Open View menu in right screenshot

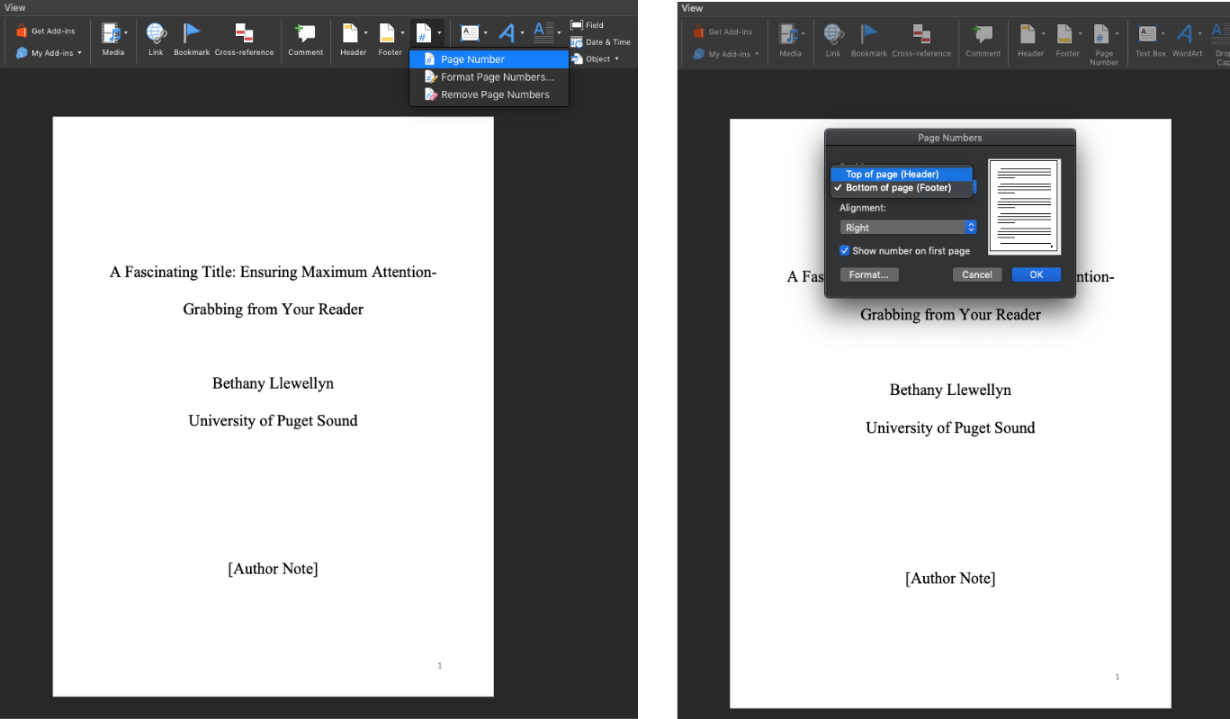(x=692, y=7)
